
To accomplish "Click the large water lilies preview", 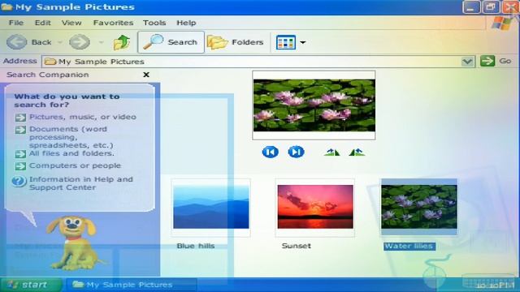I will click(x=314, y=105).
